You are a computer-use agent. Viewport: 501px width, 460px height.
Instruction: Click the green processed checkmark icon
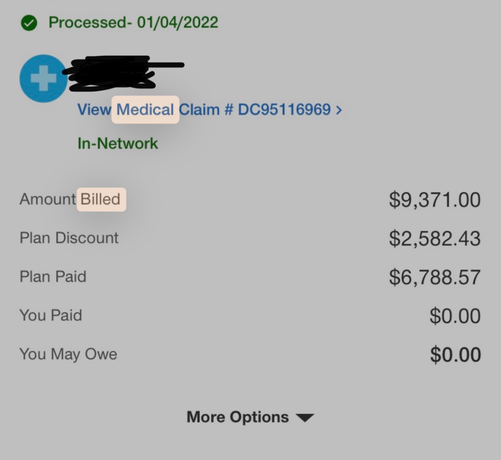click(29, 22)
